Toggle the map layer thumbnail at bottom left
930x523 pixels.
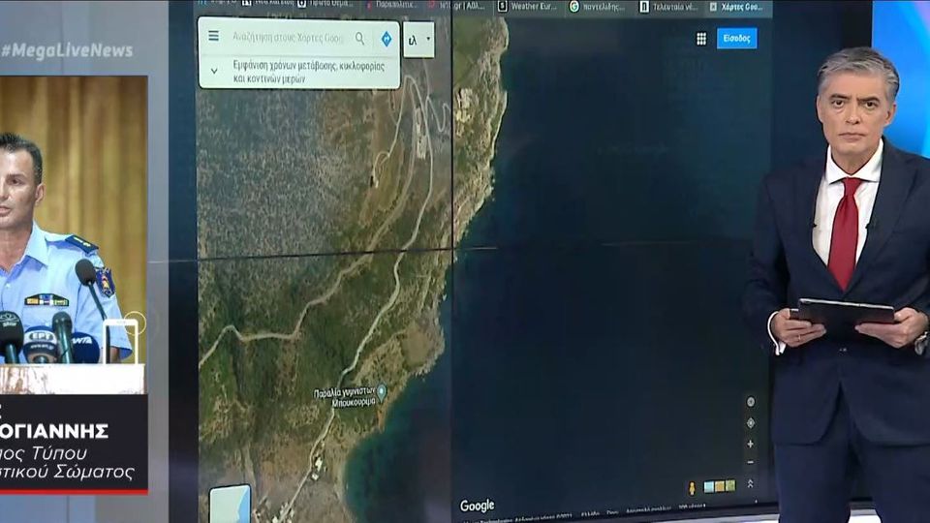(230, 503)
